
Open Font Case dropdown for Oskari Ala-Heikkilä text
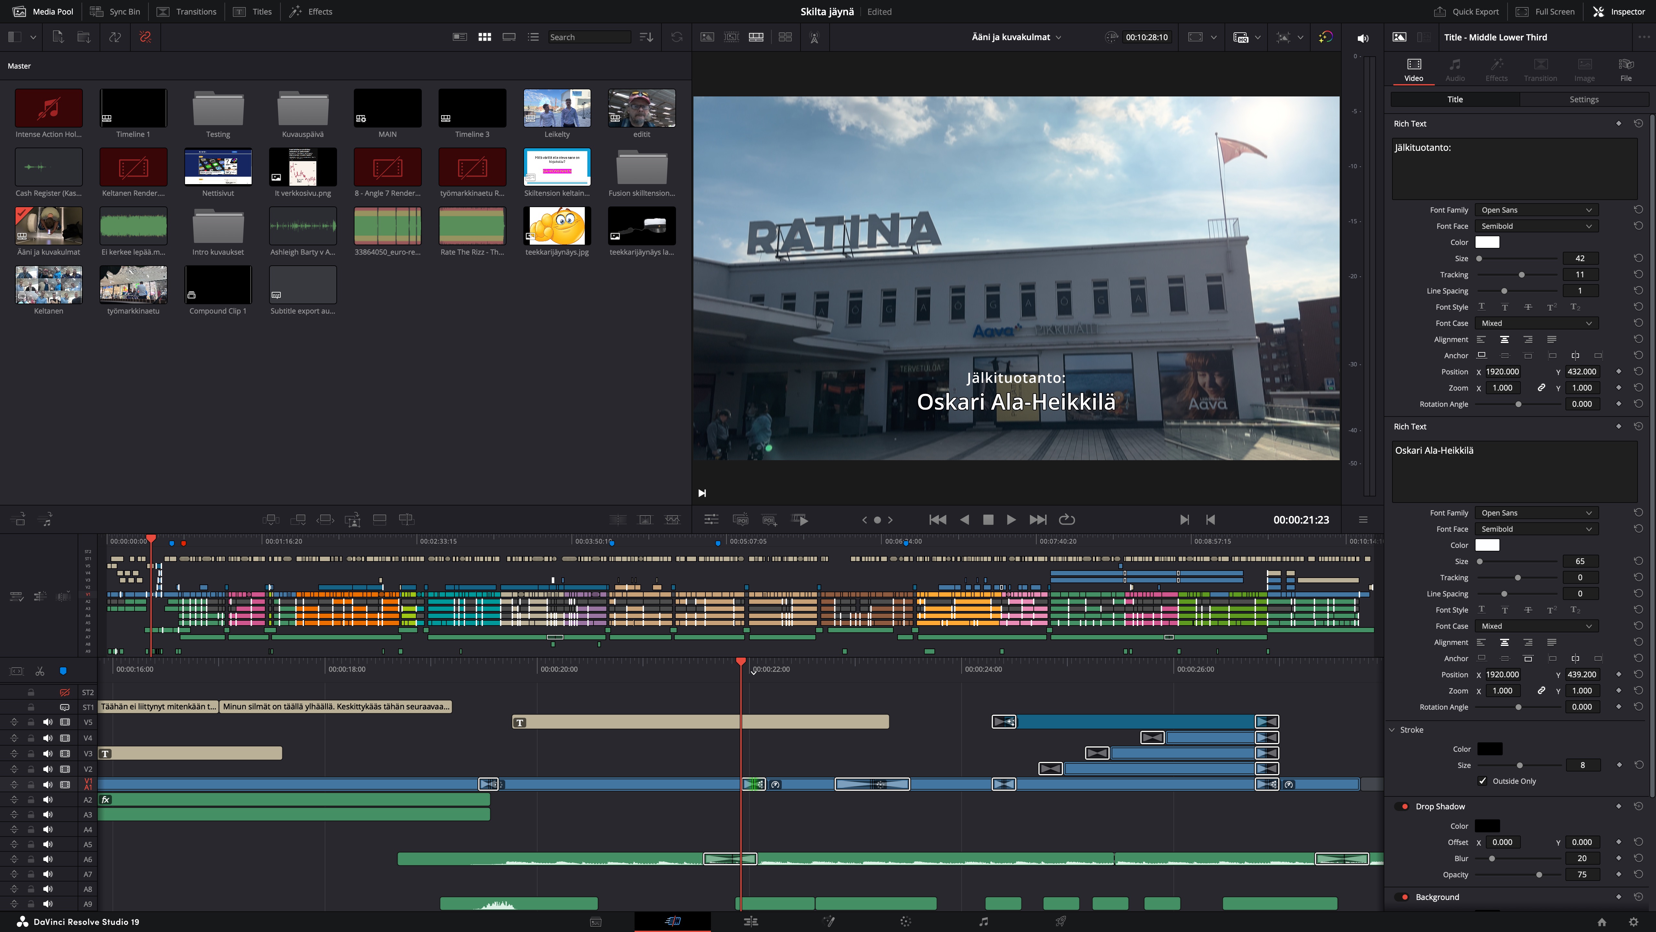(1536, 627)
